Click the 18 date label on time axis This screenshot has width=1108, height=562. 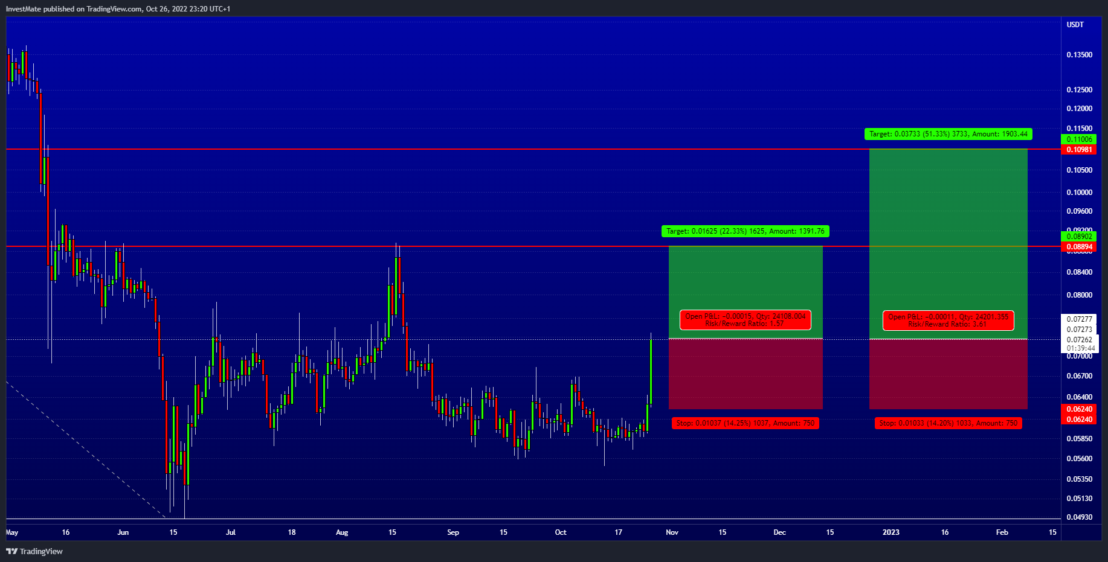292,532
